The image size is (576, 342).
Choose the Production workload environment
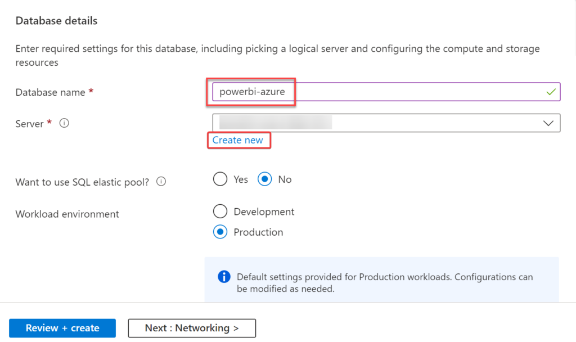pos(220,232)
